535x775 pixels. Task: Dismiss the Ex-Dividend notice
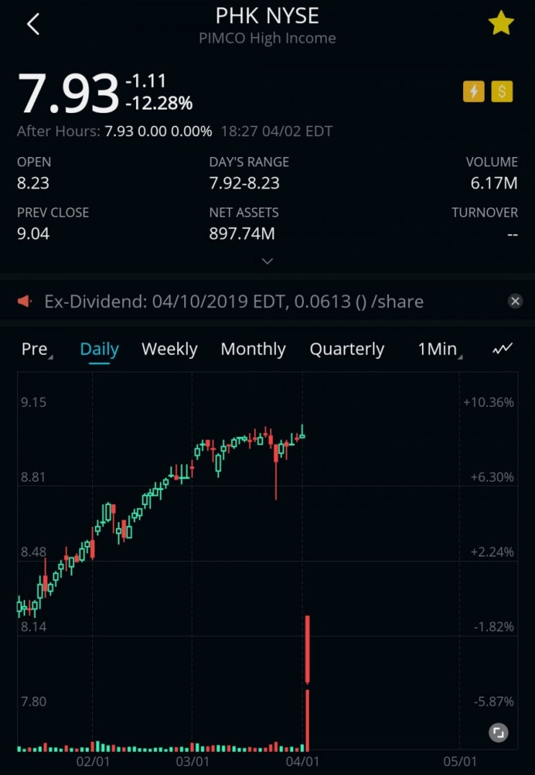click(516, 301)
